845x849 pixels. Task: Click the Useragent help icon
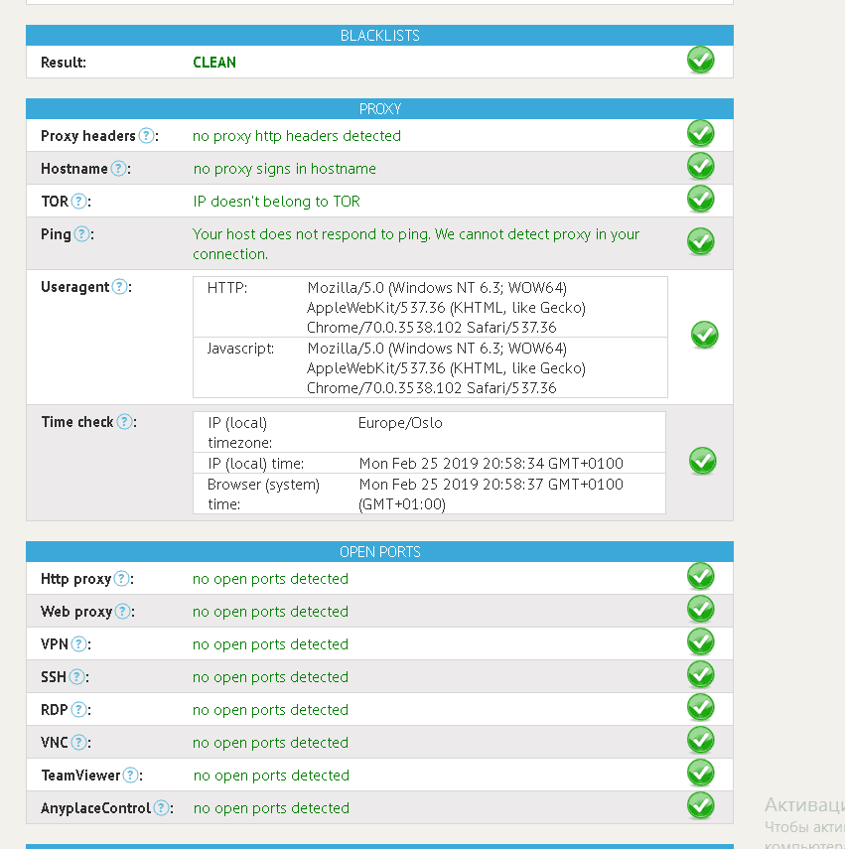coord(119,287)
